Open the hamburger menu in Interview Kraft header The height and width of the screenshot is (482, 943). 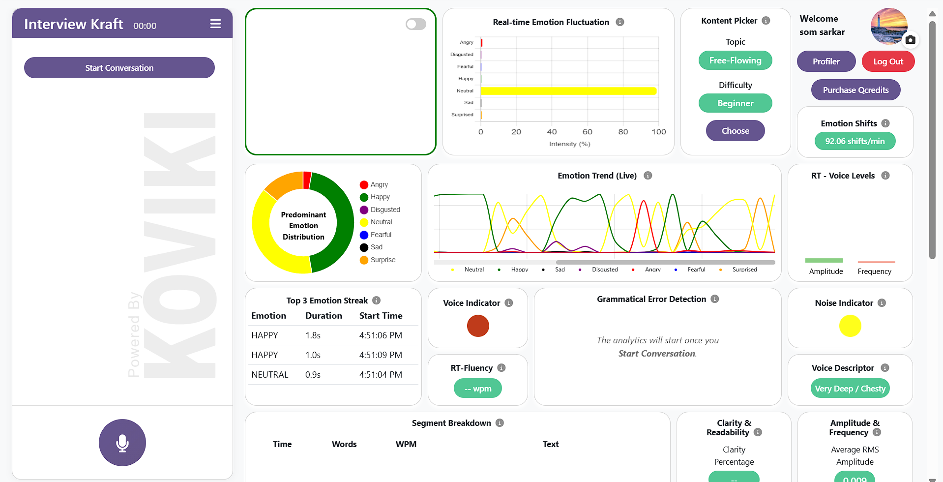click(215, 24)
